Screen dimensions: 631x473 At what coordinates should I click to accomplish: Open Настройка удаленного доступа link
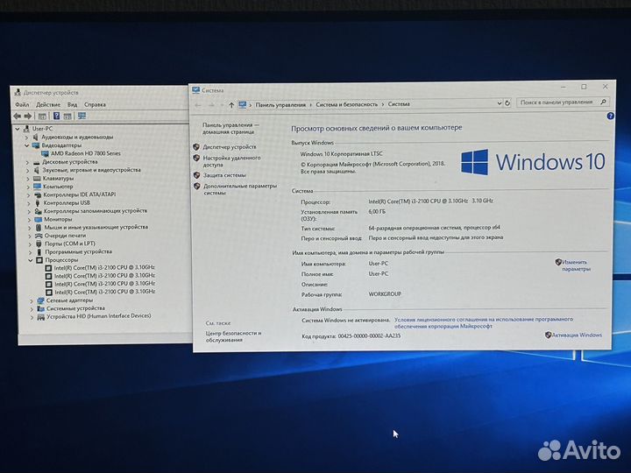[231, 161]
